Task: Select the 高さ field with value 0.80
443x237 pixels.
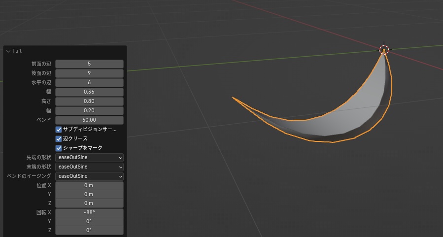Action: pos(89,101)
